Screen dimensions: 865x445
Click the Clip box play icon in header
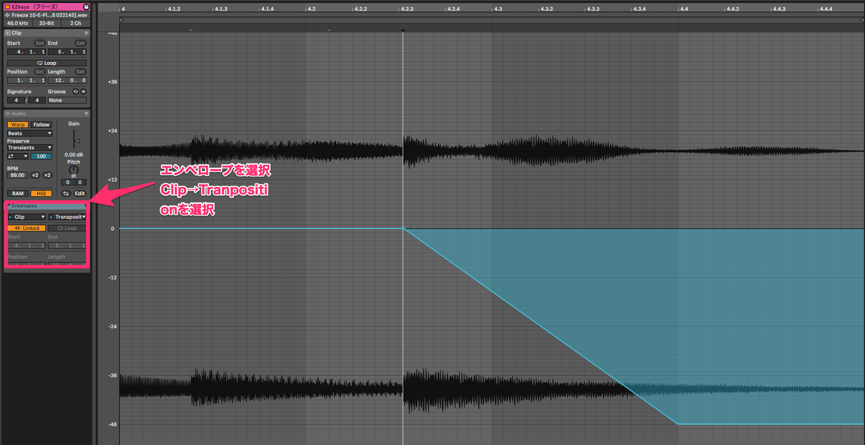8,33
